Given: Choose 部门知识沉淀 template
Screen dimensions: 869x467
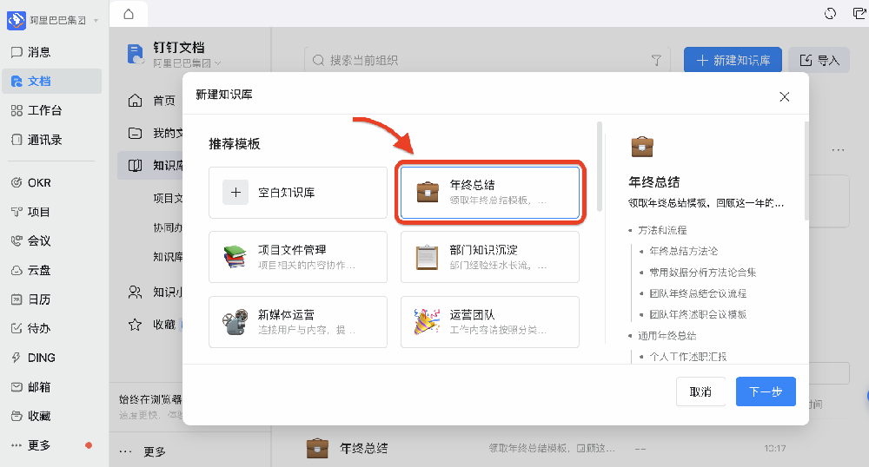Looking at the screenshot, I should [x=490, y=257].
